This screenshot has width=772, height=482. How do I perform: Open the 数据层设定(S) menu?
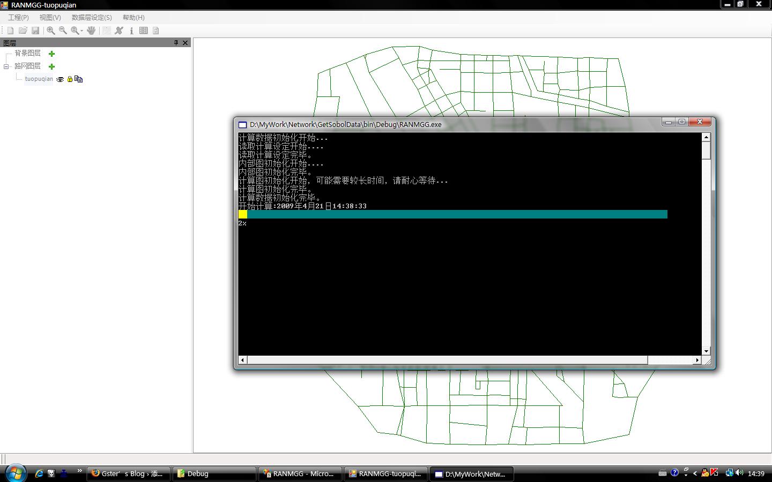(x=91, y=17)
